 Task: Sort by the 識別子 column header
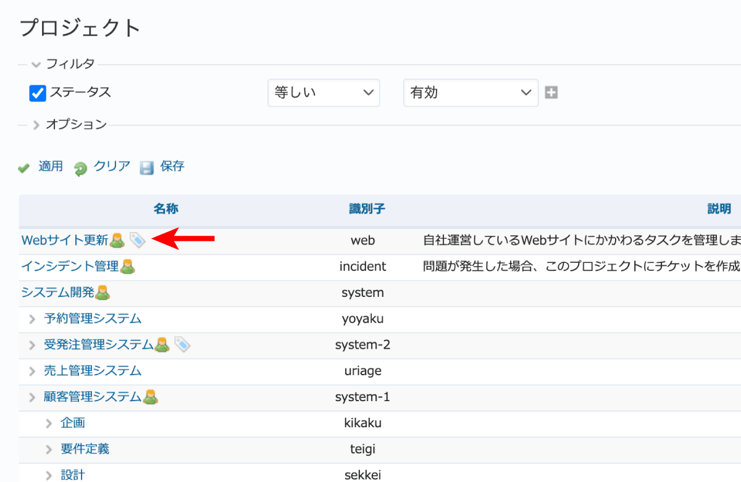point(367,209)
